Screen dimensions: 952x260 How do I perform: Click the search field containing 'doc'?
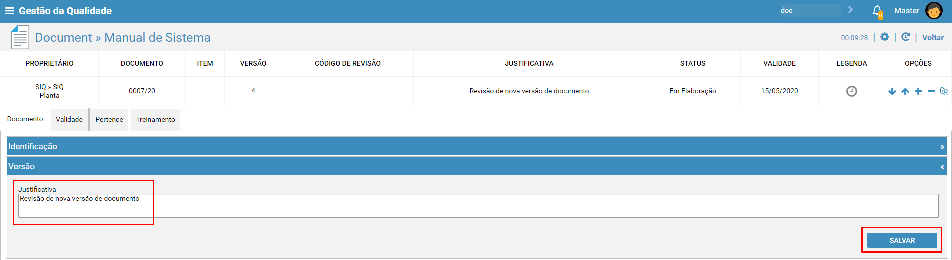tap(810, 10)
